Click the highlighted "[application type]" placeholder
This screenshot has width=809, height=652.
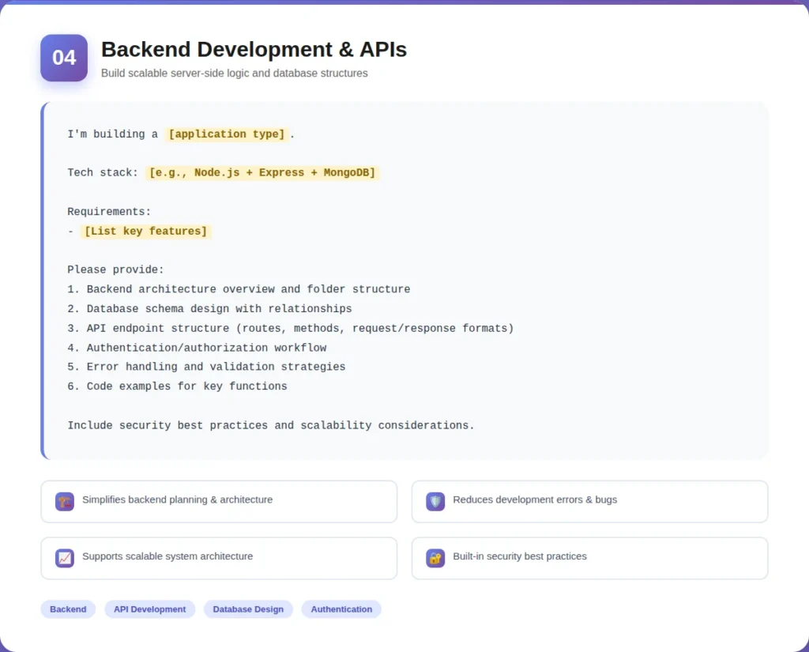tap(227, 134)
